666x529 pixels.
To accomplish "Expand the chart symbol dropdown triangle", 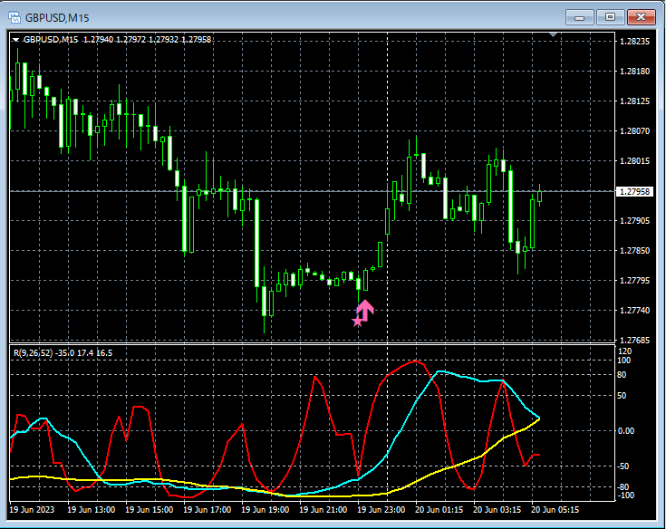I will [15, 40].
